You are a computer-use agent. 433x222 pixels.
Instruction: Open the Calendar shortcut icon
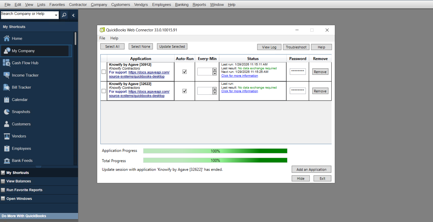(x=6, y=100)
